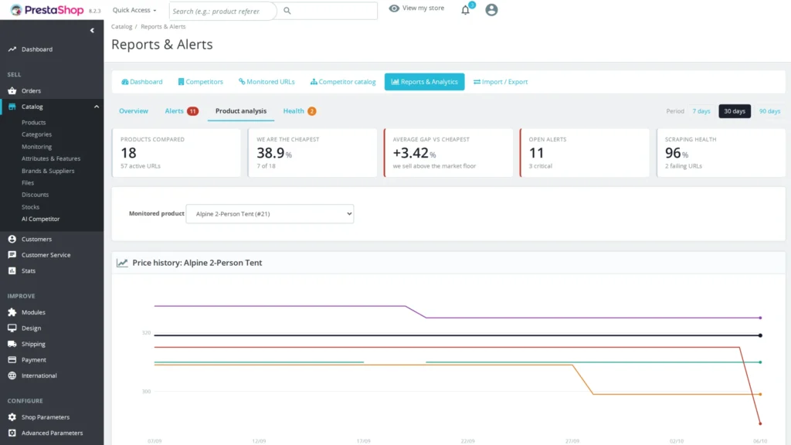Click the Stats bar chart icon
The image size is (791, 445).
pyautogui.click(x=12, y=270)
